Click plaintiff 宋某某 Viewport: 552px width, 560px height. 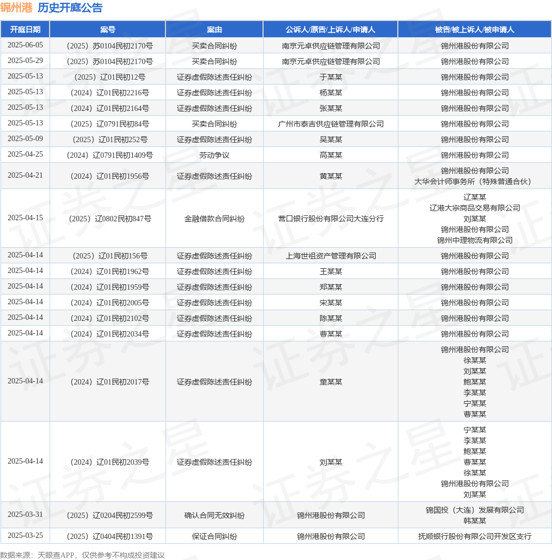[x=330, y=303]
